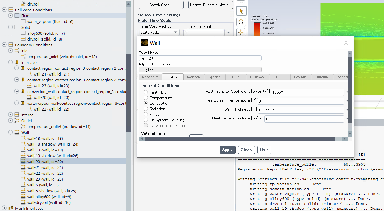Click the Boundary Conditions grid icon
Image resolution: width=384 pixels, height=211 pixels.
[x=11, y=45]
